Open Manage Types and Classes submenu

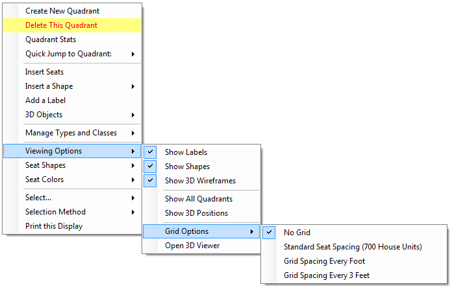click(x=71, y=133)
